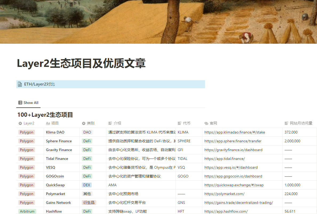Image resolution: width=317 pixels, height=214 pixels.
Task: Select the Polygon tag in Sphere Finance row
Action: (x=26, y=141)
